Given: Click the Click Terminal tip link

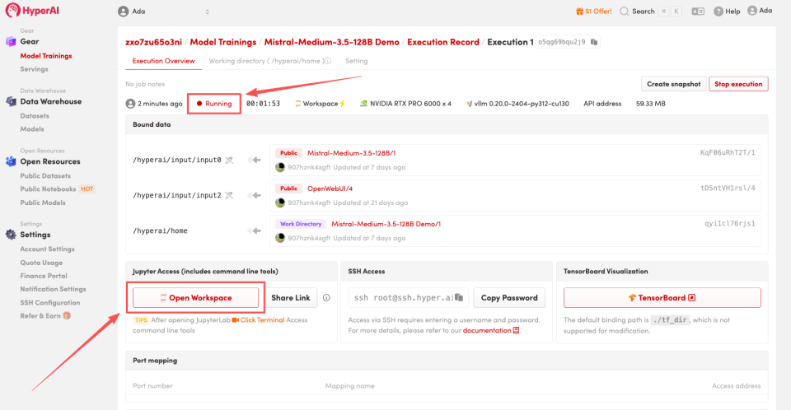Looking at the screenshot, I should (x=258, y=319).
